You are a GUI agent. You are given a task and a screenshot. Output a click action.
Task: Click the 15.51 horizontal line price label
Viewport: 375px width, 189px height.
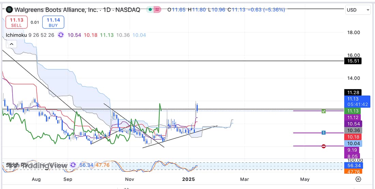(x=352, y=61)
